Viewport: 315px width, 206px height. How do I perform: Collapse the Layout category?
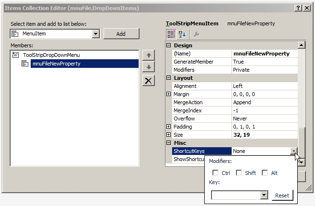pos(169,78)
